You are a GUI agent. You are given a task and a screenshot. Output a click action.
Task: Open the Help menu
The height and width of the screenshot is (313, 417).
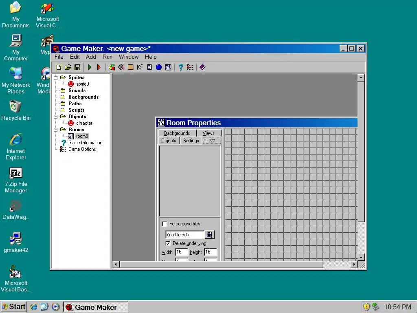(x=151, y=57)
